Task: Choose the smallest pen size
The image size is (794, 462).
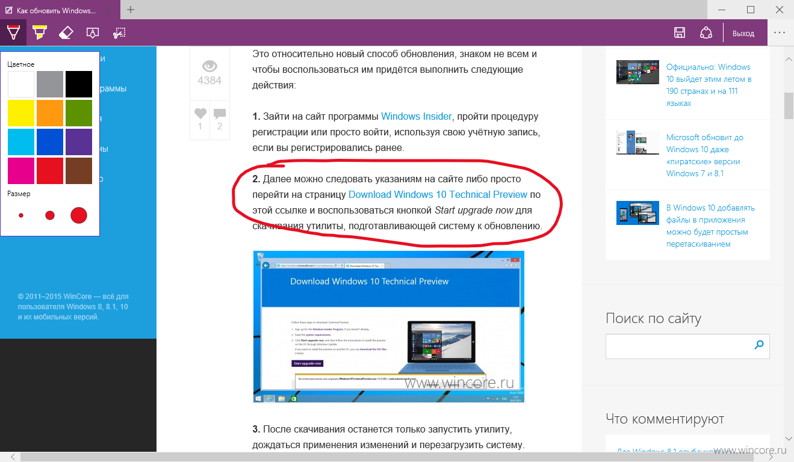Action: tap(21, 215)
